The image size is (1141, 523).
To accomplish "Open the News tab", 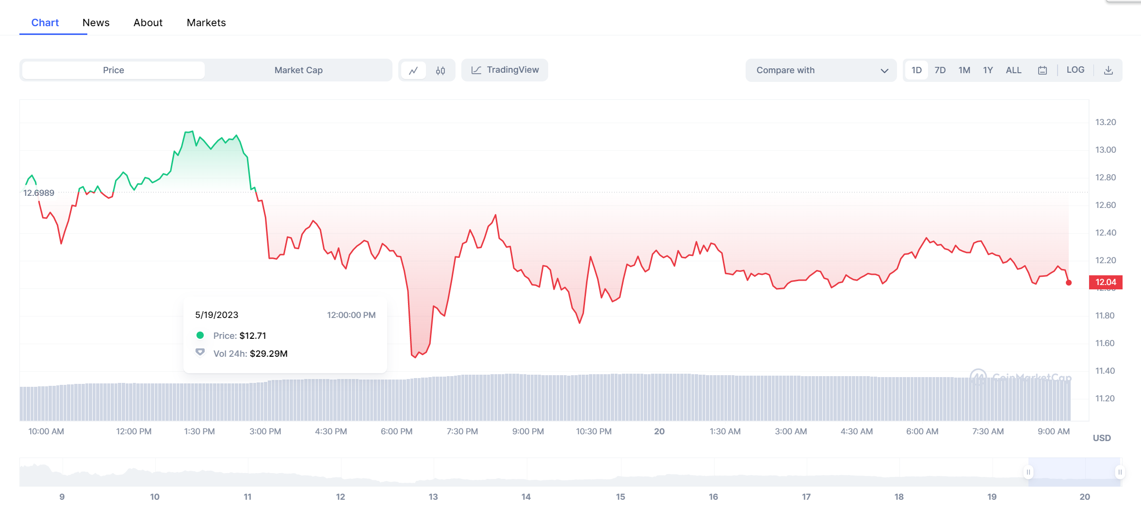I will [x=96, y=23].
